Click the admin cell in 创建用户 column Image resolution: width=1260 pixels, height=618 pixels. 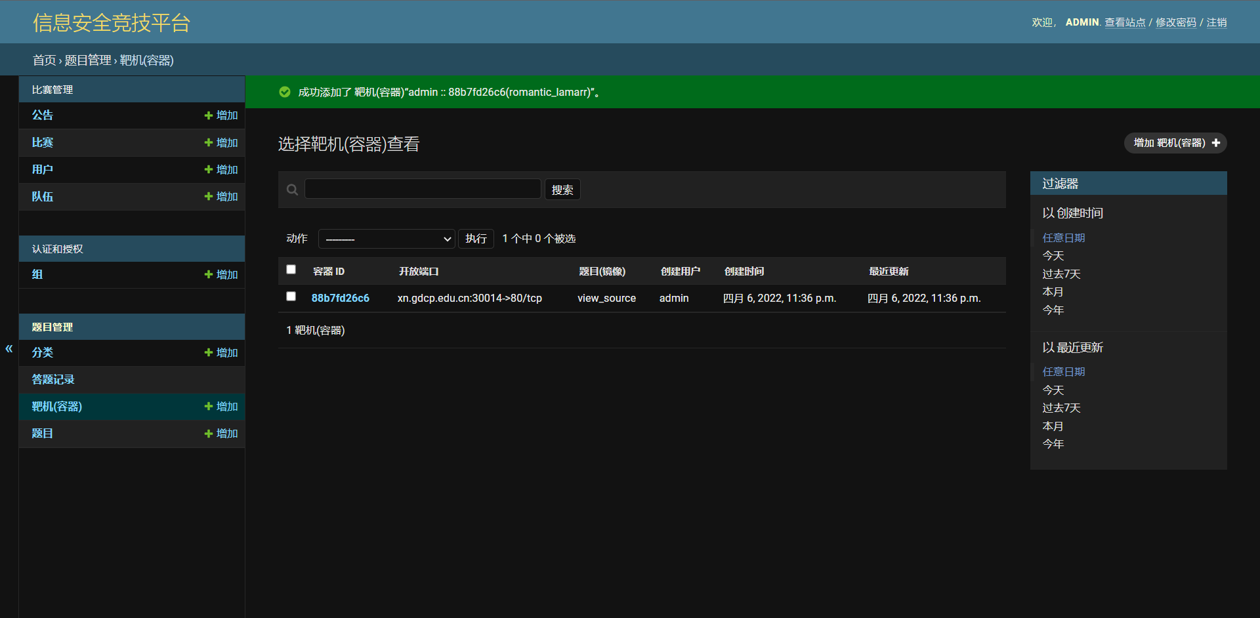(x=674, y=299)
